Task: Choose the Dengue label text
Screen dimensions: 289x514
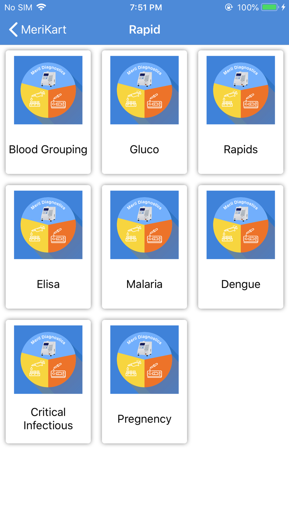Action: coord(241,284)
